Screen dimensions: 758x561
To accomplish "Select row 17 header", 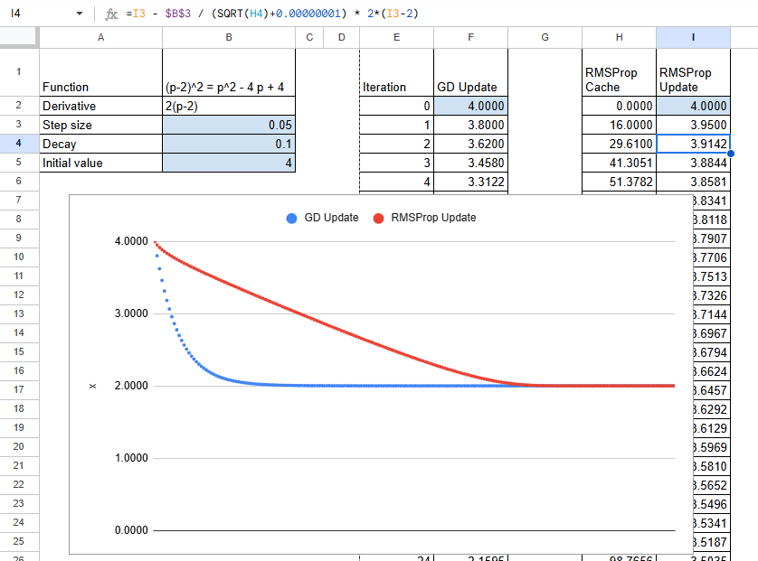I will pyautogui.click(x=19, y=389).
